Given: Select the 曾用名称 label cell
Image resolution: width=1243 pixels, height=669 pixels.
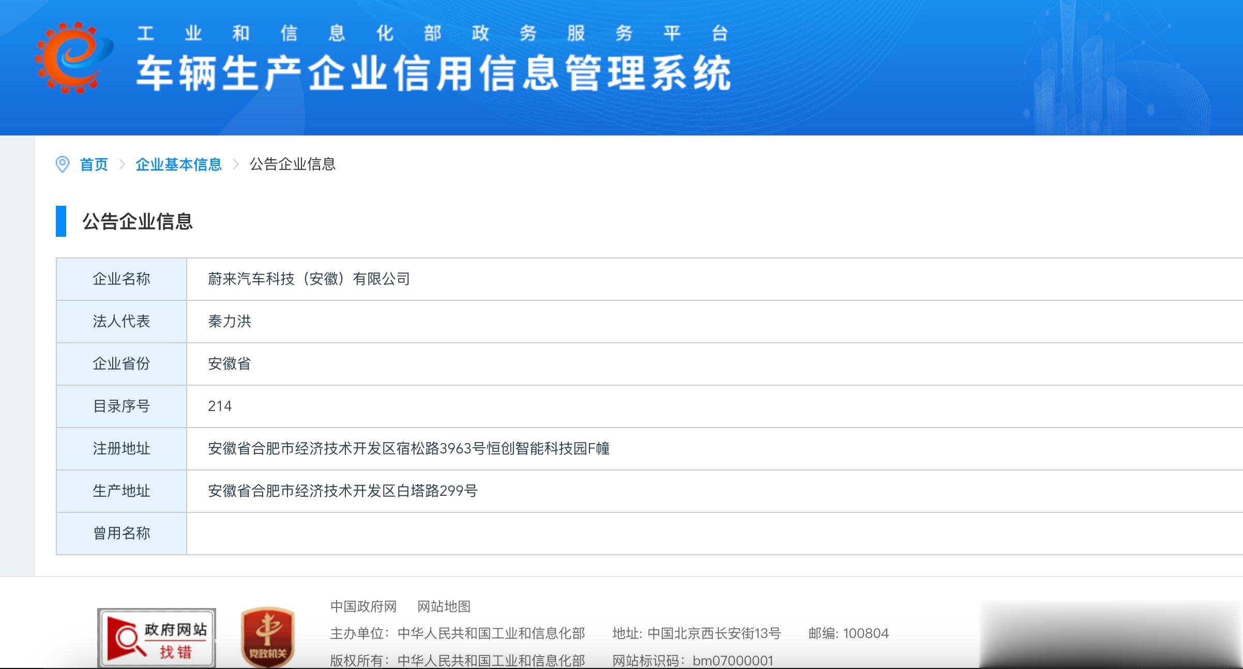Looking at the screenshot, I should (x=122, y=534).
